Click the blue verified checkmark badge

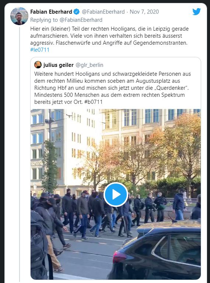point(77,12)
